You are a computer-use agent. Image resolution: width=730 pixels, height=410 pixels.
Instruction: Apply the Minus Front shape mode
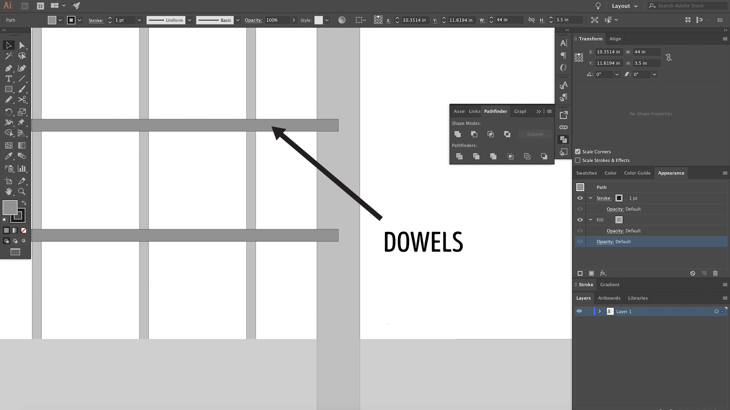point(474,134)
